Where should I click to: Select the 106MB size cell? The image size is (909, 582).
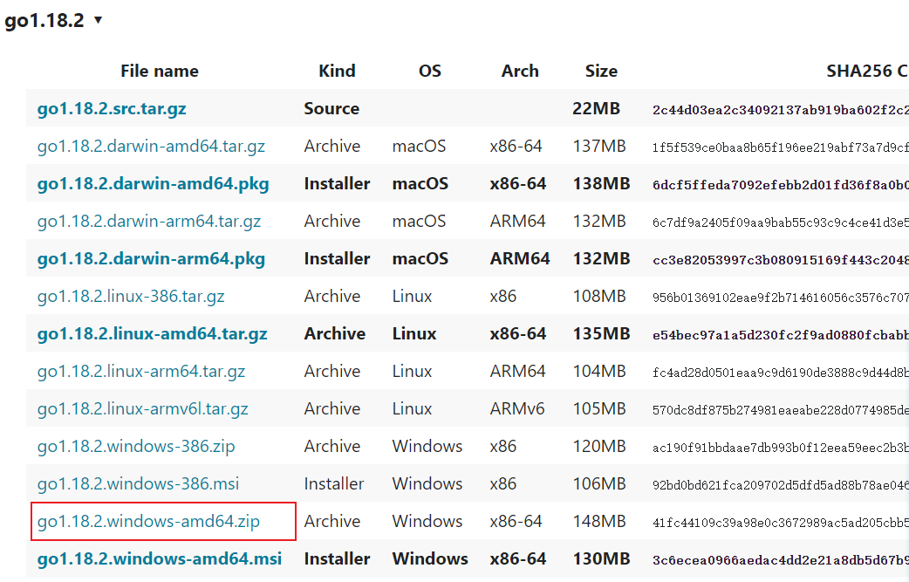coord(599,483)
